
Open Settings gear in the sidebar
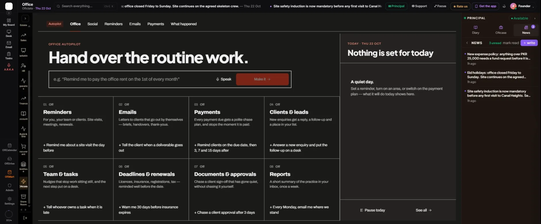9,201
